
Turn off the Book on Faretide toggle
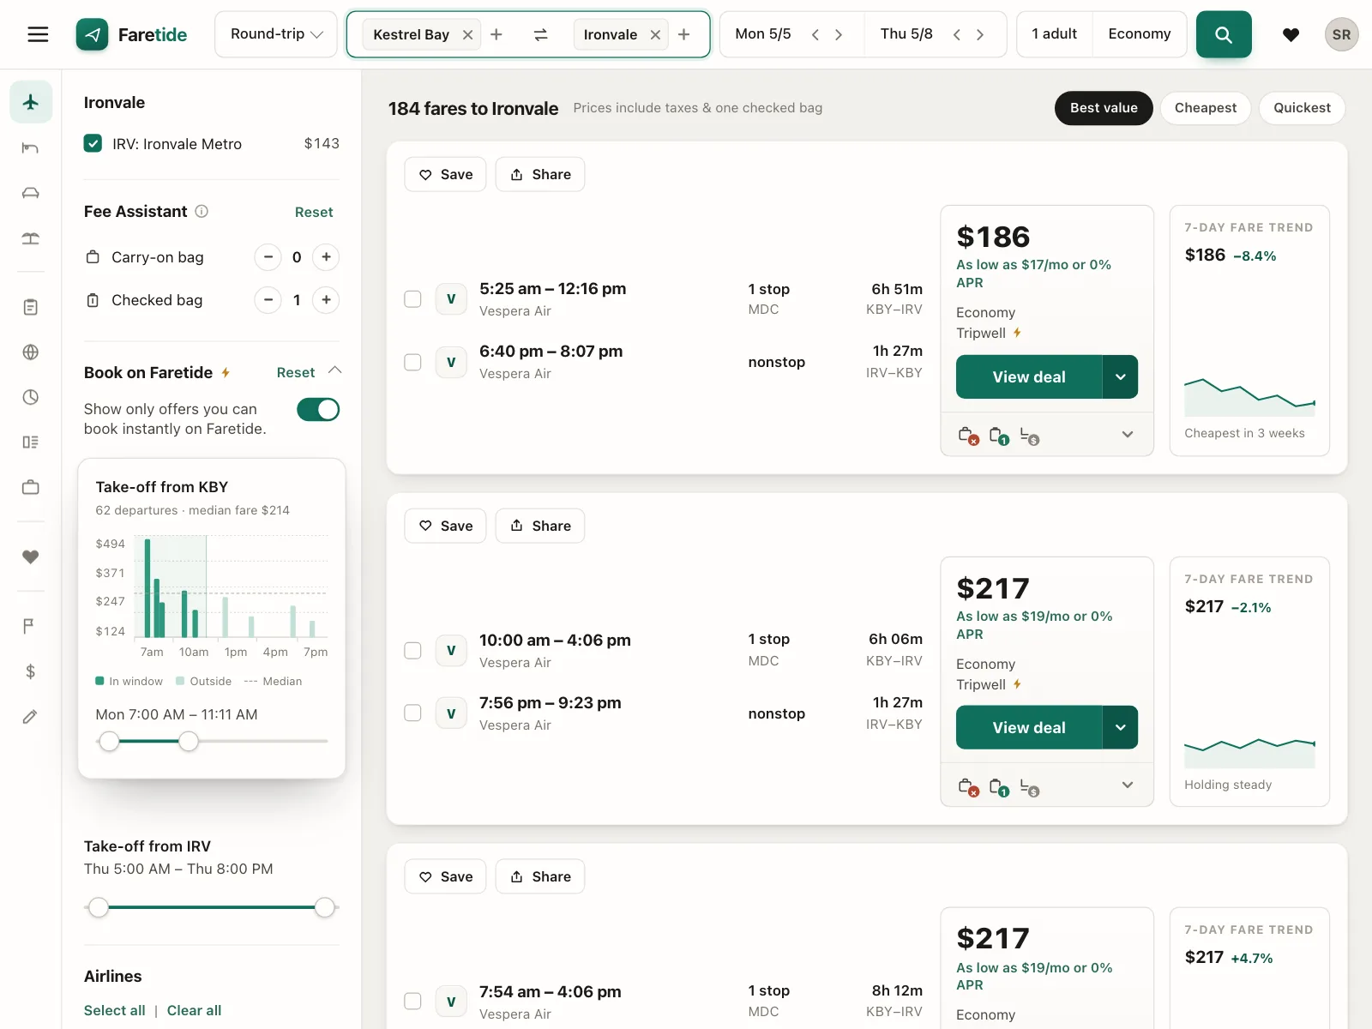(318, 410)
